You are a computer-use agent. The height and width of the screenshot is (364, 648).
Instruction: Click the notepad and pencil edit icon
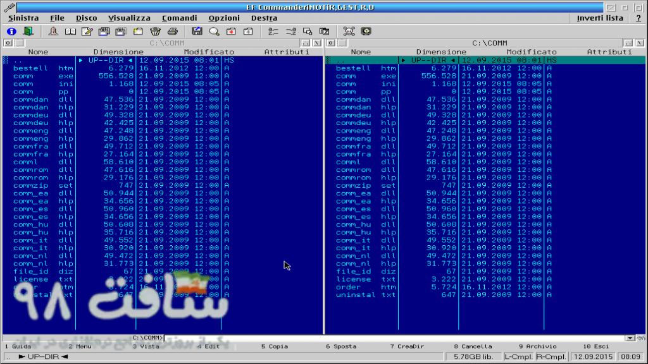click(87, 32)
